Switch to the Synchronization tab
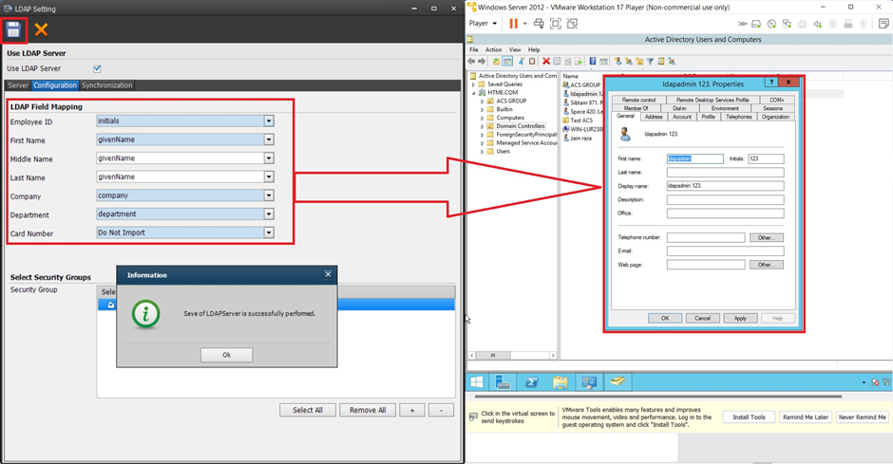 106,85
